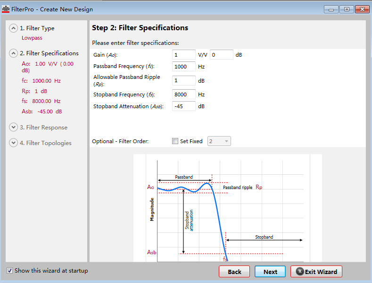Image resolution: width=372 pixels, height=283 pixels.
Task: Uncheck Show this wizard at startup
Action: (9, 270)
